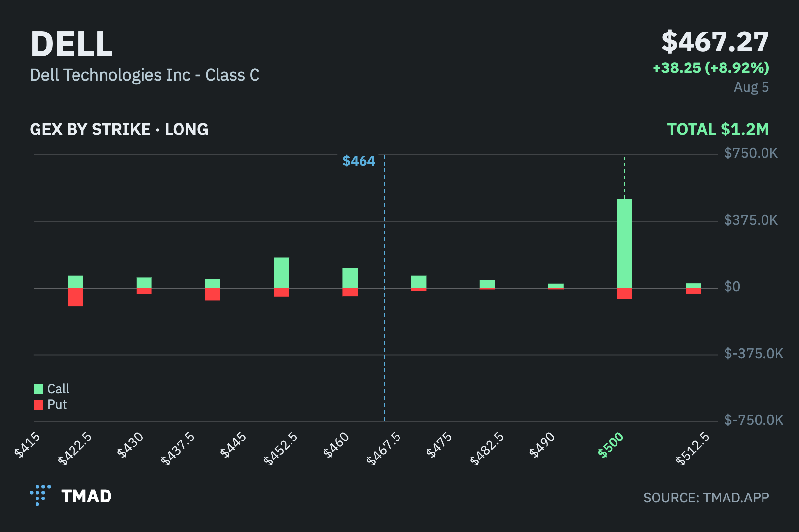
Task: Click the red put bar at the $440 strike
Action: (213, 295)
